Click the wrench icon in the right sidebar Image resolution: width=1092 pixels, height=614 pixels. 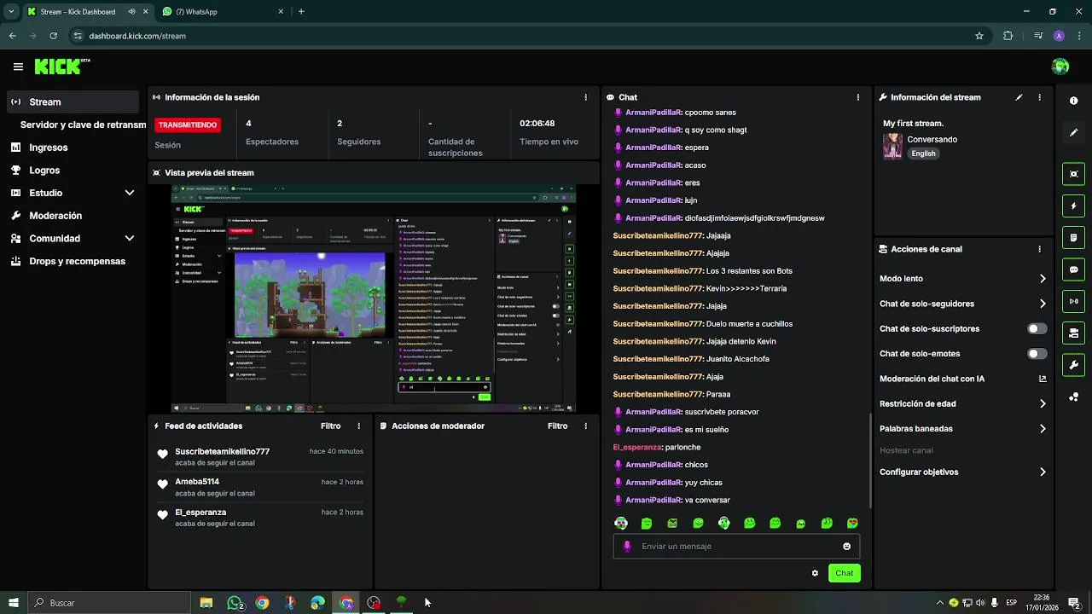[x=1073, y=365]
